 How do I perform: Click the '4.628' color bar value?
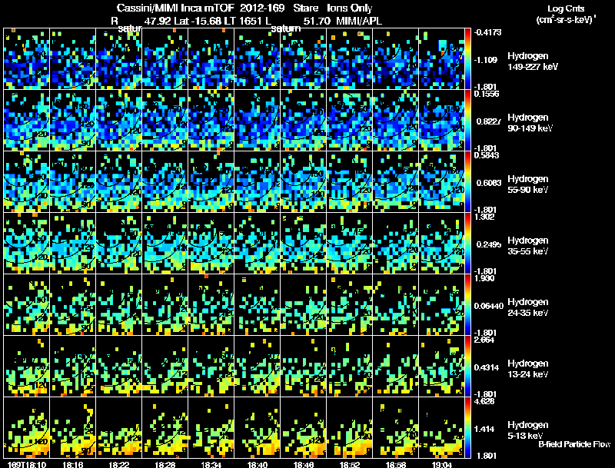484,401
